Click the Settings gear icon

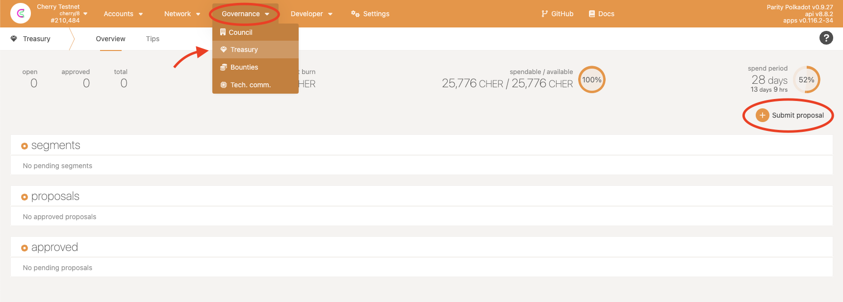click(356, 14)
